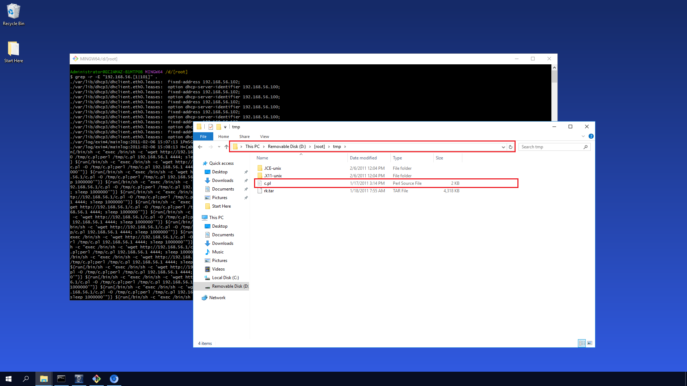Open Git Bash from taskbar

coord(96,379)
